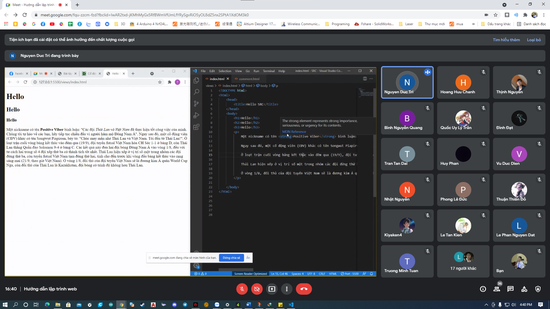The height and width of the screenshot is (309, 550).
Task: Open Chrome profile avatar
Action: [x=535, y=15]
